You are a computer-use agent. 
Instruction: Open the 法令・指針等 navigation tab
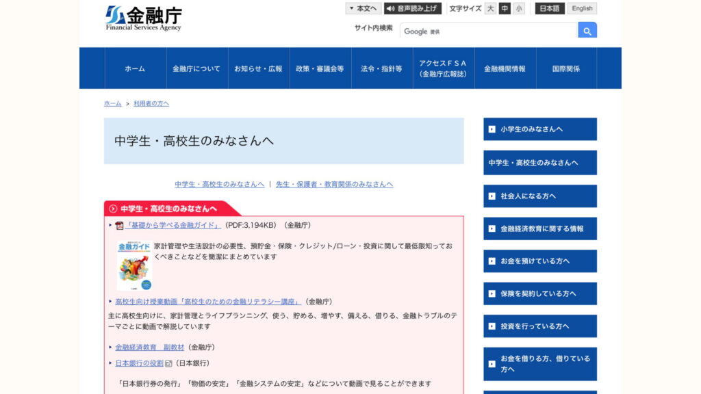(x=381, y=68)
